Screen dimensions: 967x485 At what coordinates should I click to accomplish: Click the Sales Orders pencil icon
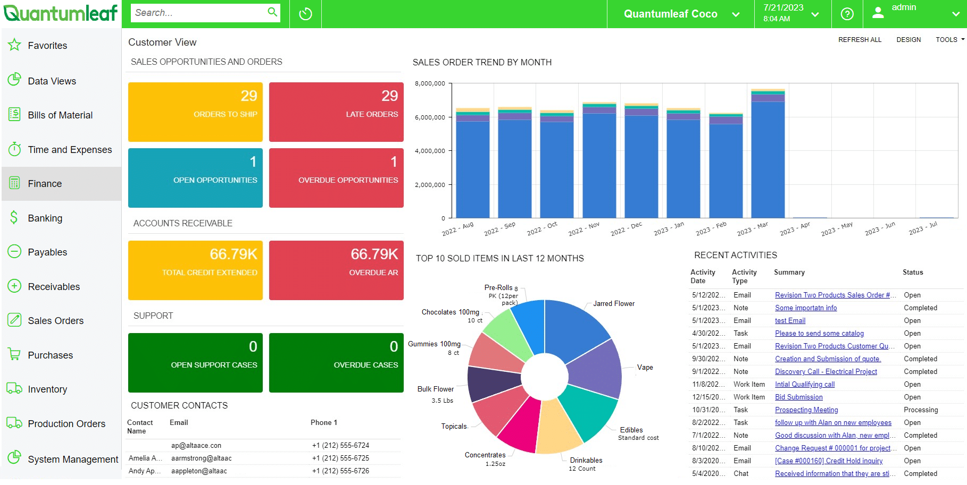coord(14,320)
